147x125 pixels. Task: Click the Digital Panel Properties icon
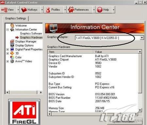pos(12,49)
